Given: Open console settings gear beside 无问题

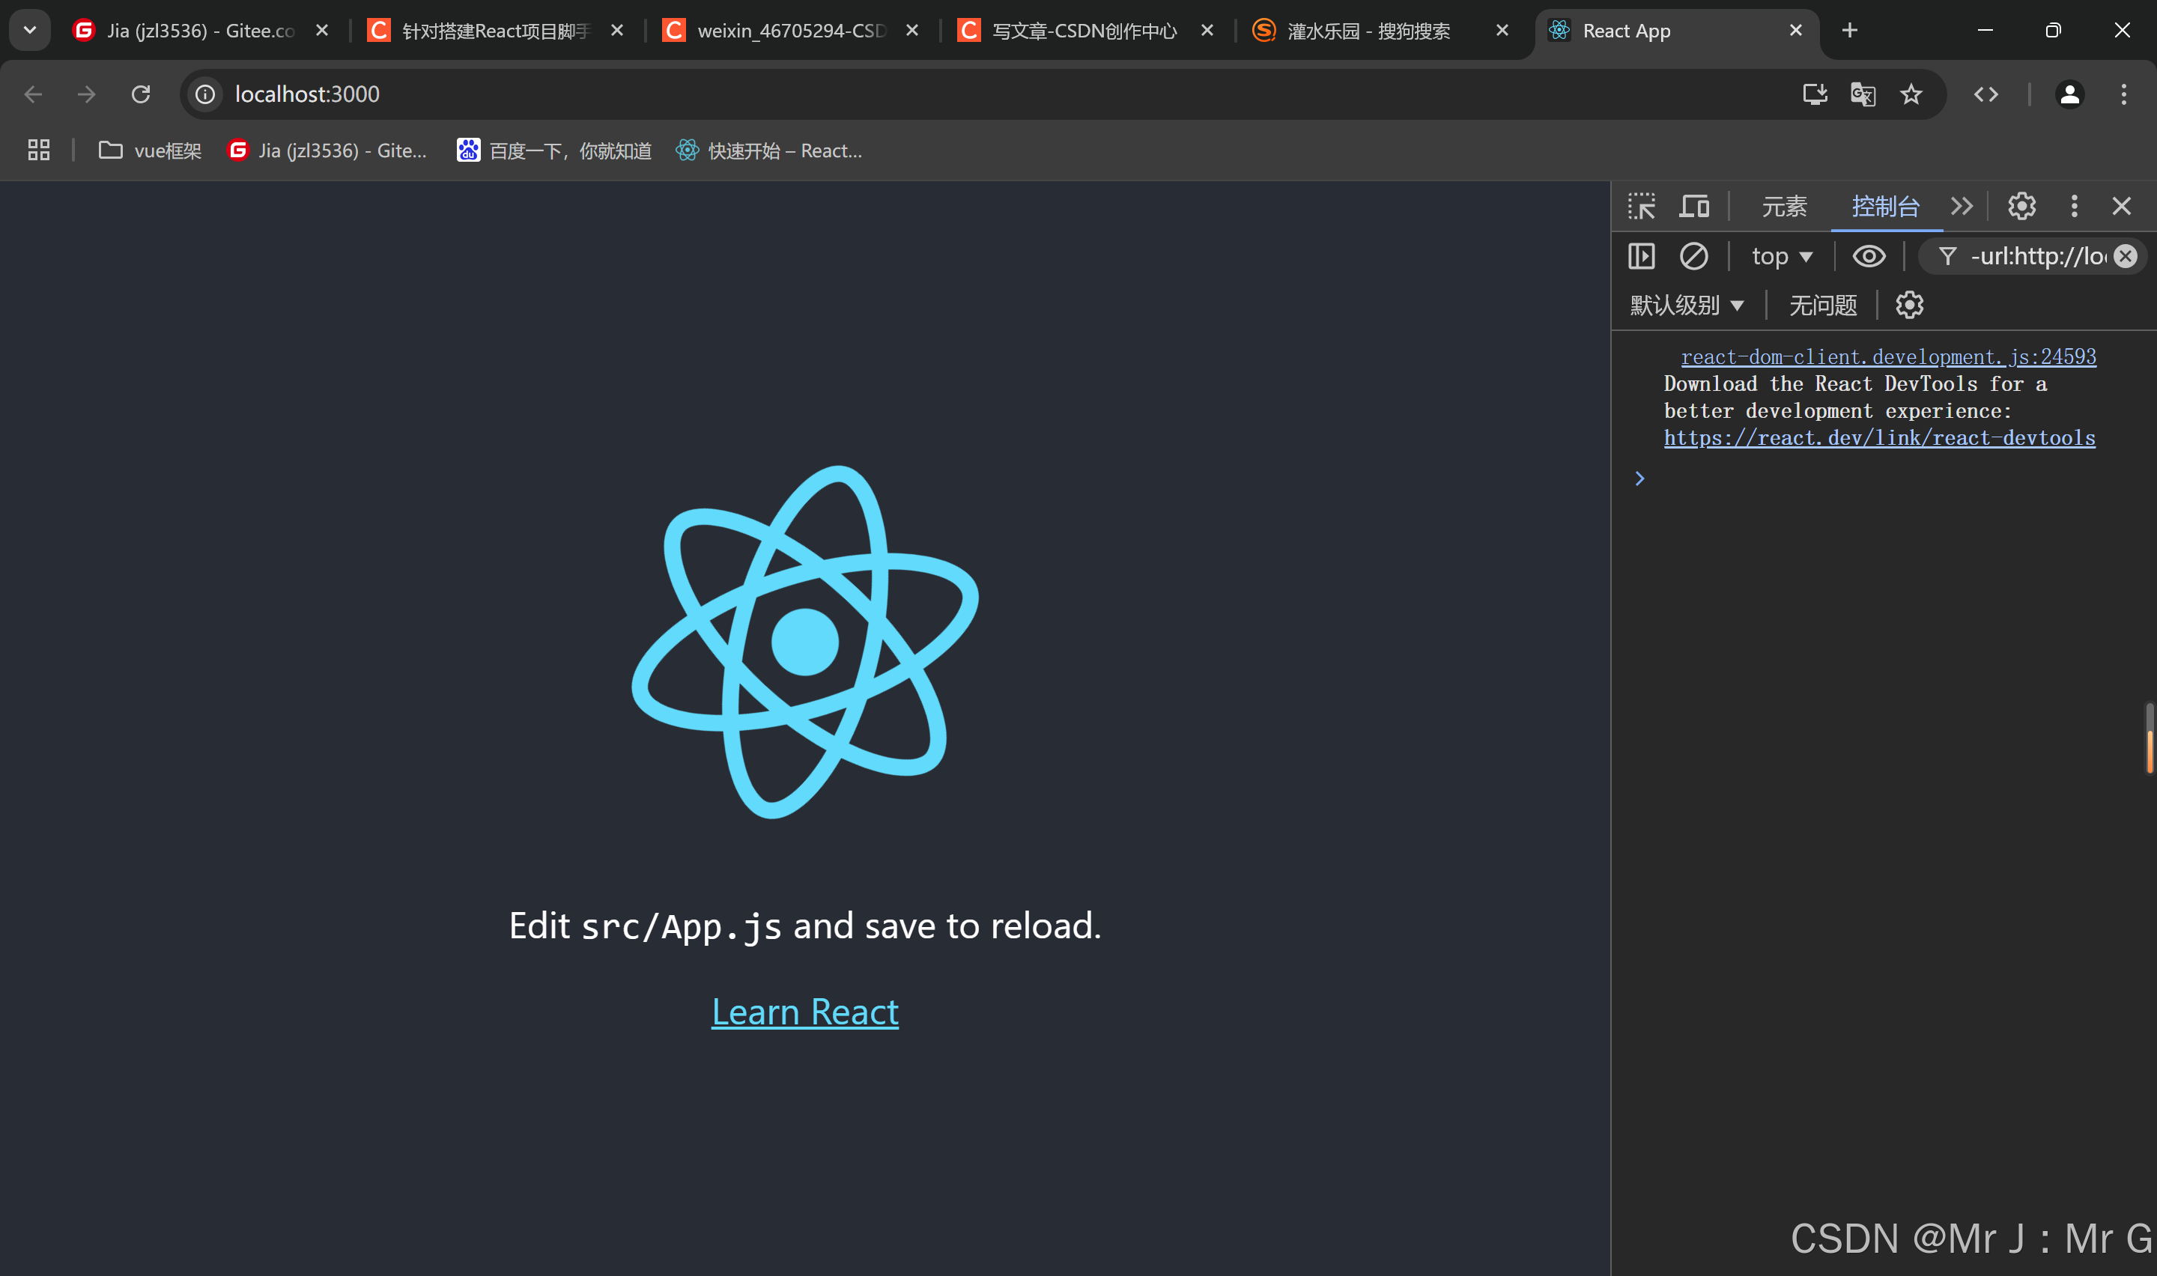Looking at the screenshot, I should click(x=1909, y=306).
